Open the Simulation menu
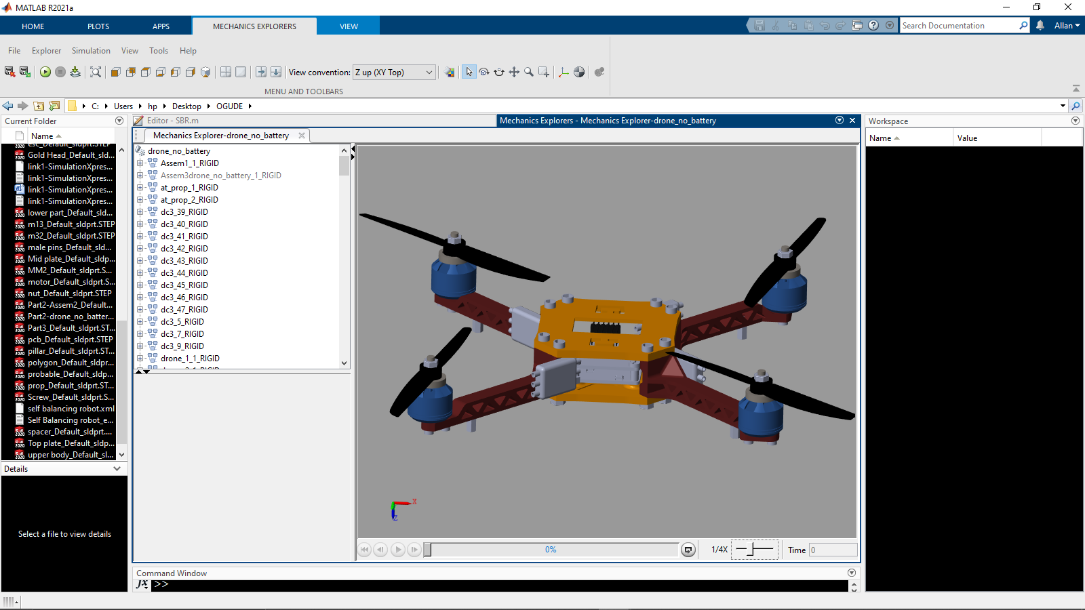 tap(91, 51)
